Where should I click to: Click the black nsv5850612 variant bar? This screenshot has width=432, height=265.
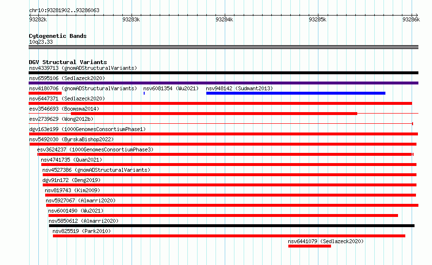(232, 226)
